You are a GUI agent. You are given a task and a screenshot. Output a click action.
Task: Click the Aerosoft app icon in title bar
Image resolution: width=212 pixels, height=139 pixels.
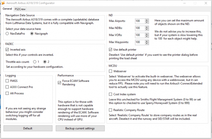click(x=3, y=3)
